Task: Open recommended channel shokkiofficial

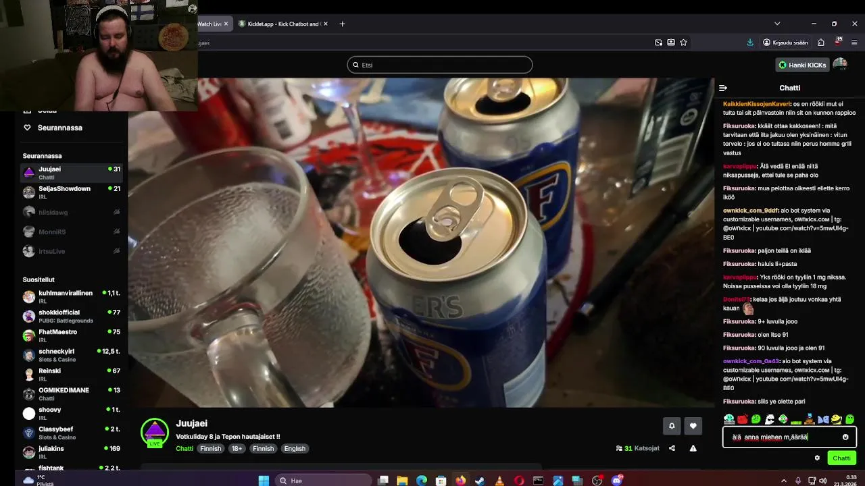Action: pos(72,316)
